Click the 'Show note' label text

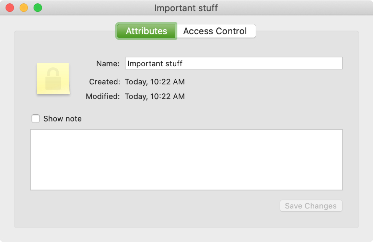click(x=63, y=118)
